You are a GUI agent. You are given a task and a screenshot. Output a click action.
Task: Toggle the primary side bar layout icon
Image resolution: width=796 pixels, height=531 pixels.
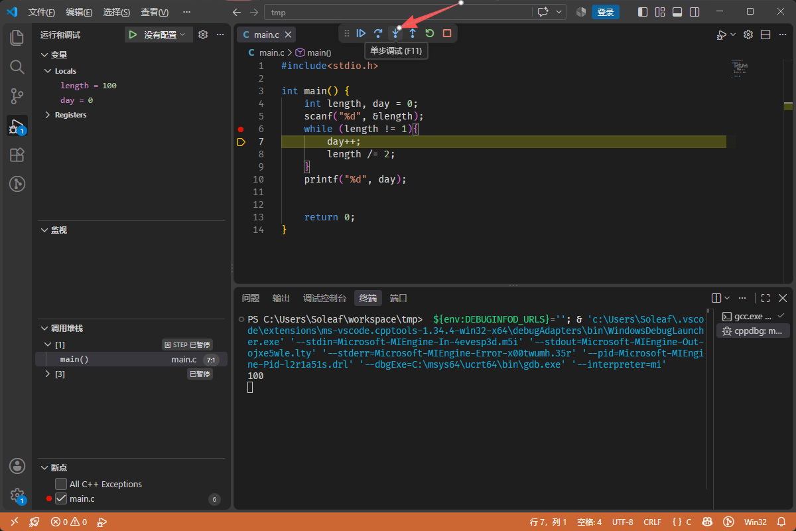click(x=643, y=12)
